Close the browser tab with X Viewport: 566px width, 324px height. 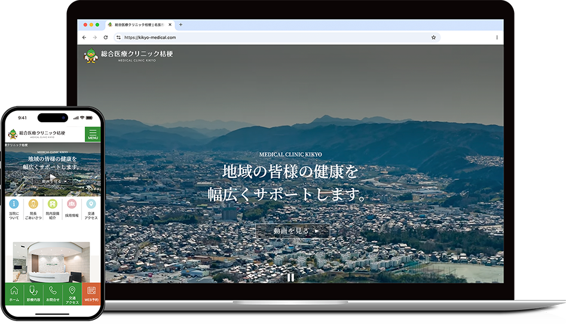[170, 25]
